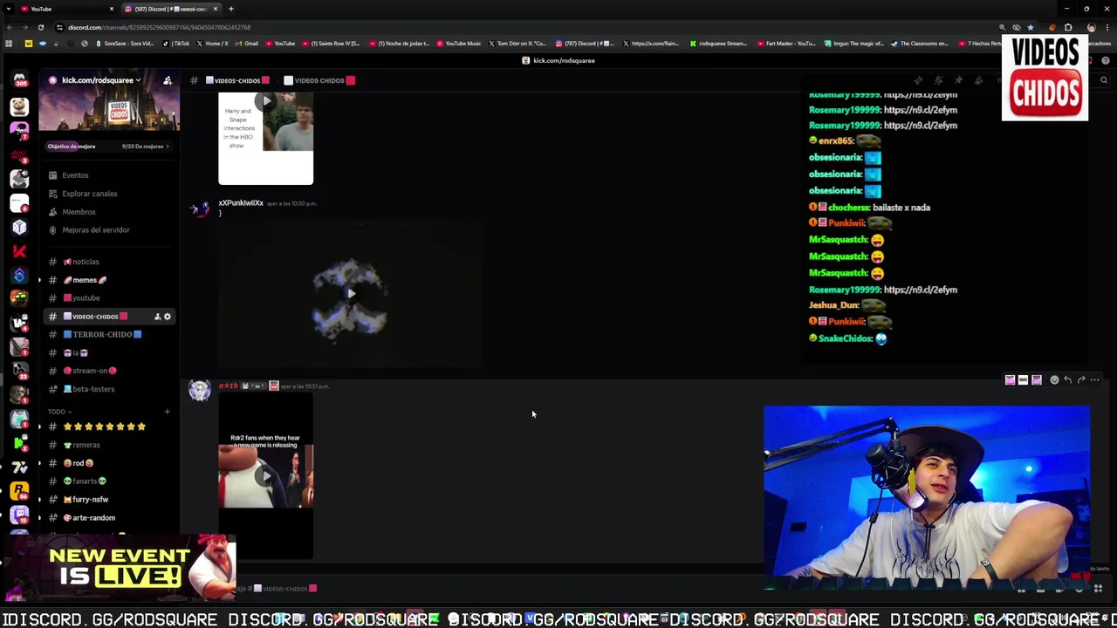Create invite icon on VIDEOS-CHIDOS channel
The width and height of the screenshot is (1117, 628).
tap(157, 317)
